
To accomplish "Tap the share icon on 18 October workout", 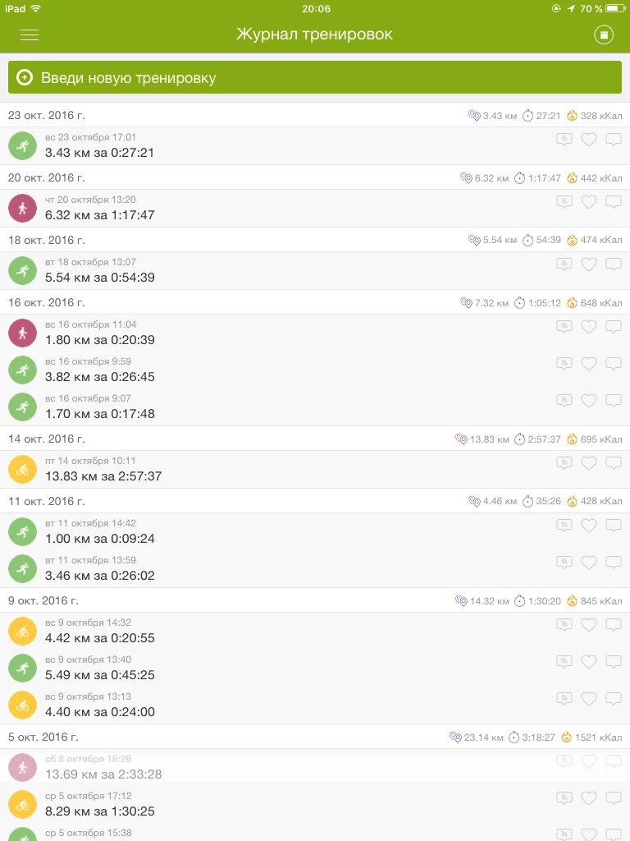I will [564, 264].
